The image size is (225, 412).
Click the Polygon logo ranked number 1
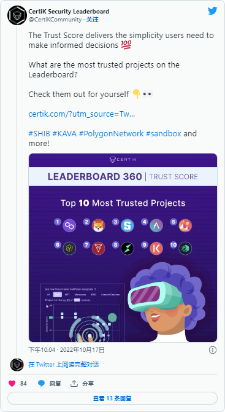tap(69, 225)
